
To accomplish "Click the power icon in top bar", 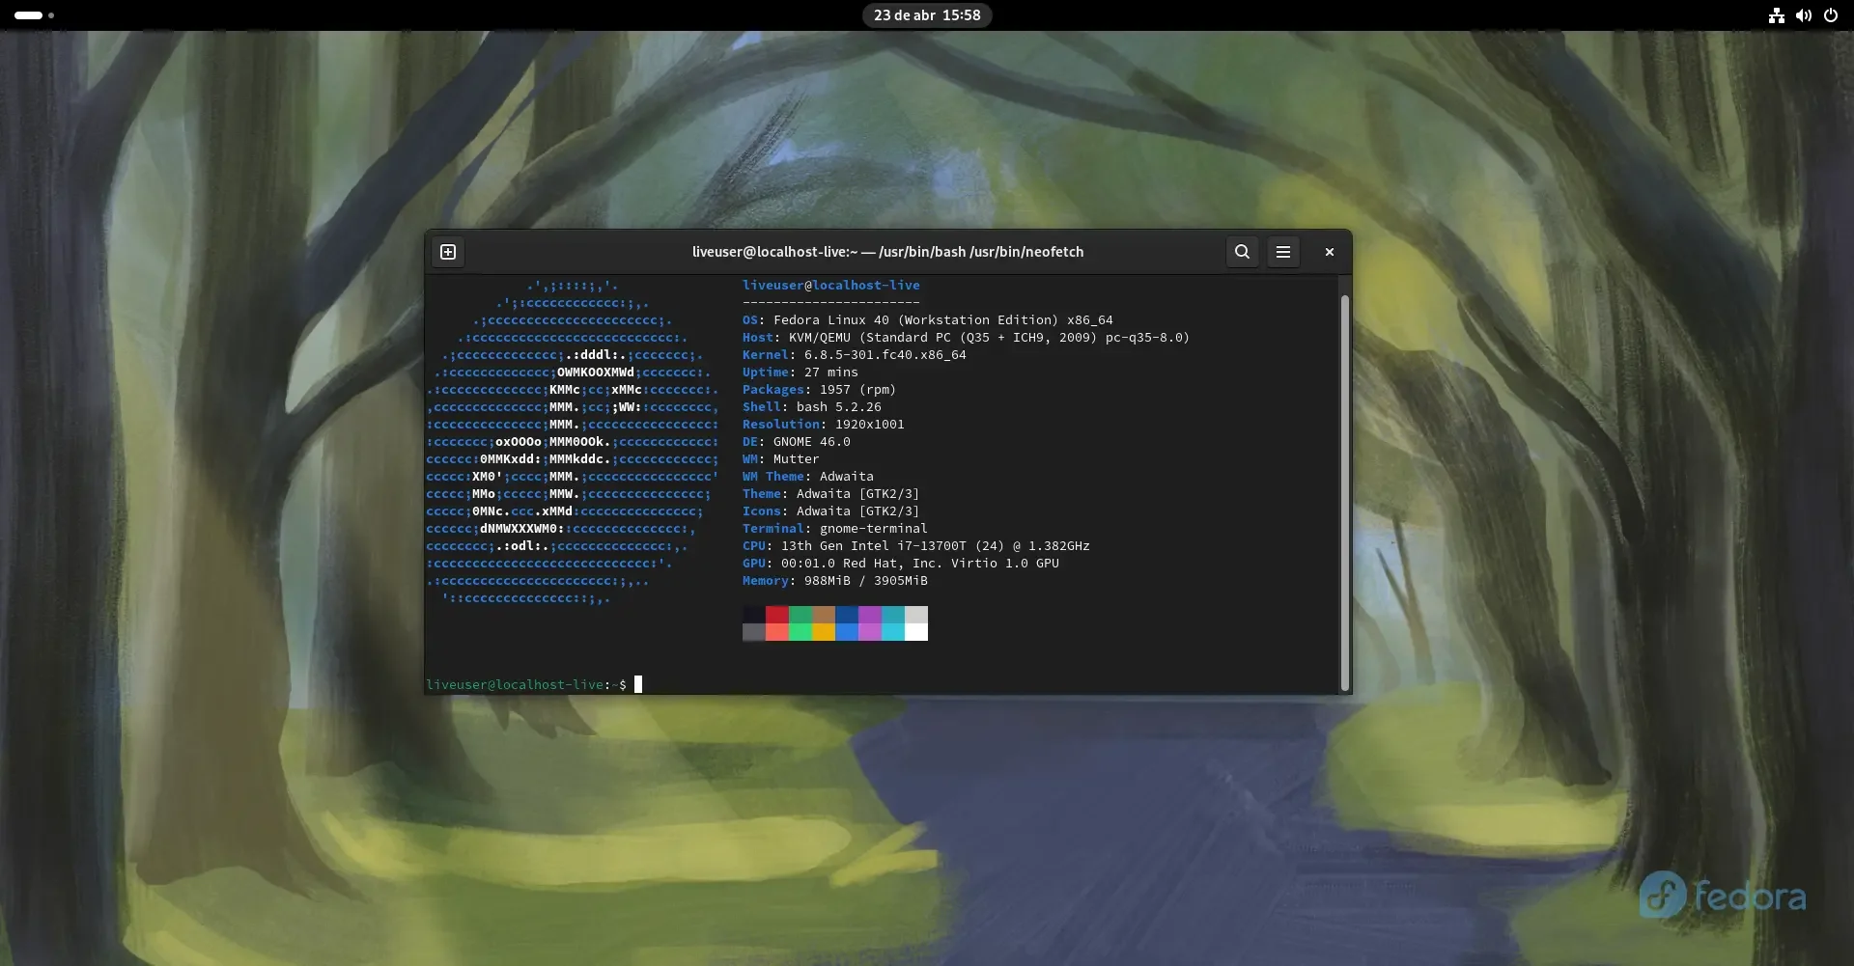I will pyautogui.click(x=1830, y=15).
